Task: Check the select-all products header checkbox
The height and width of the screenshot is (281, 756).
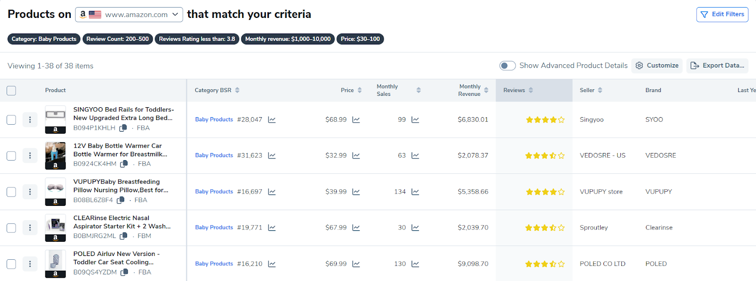Action: tap(11, 91)
